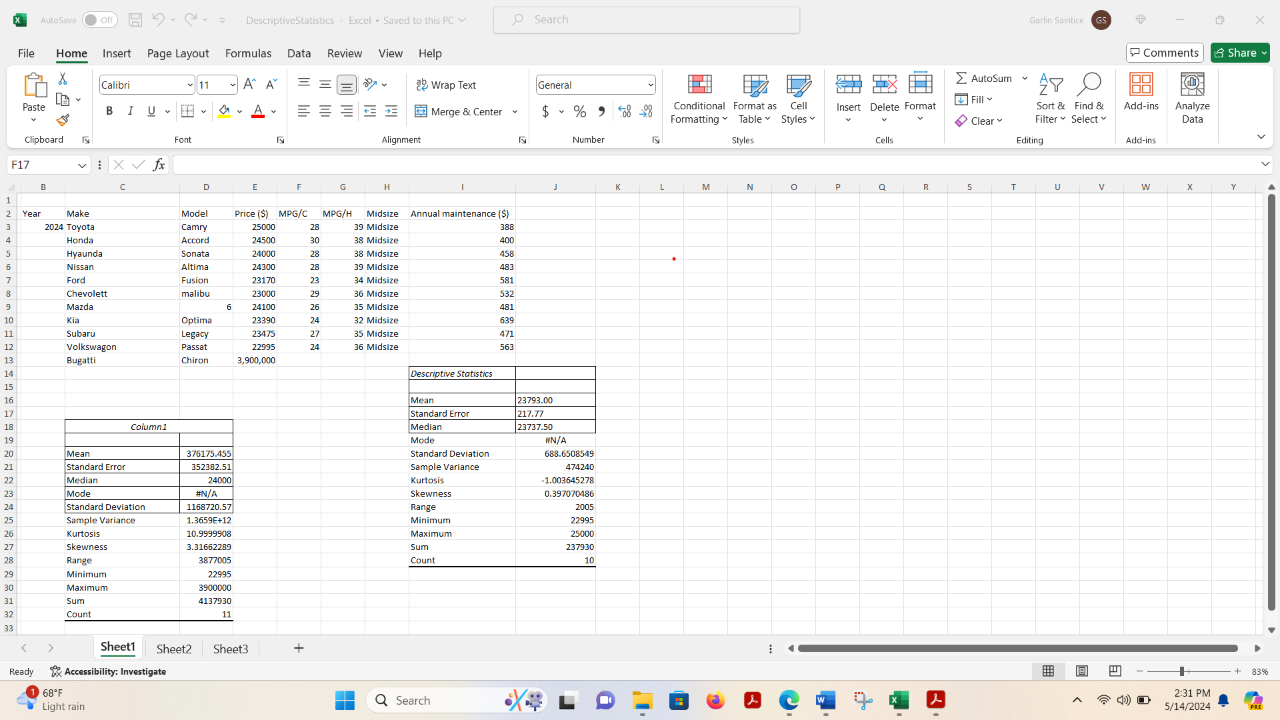This screenshot has width=1280, height=720.
Task: Click the Decrease Decimal icon
Action: click(x=646, y=111)
